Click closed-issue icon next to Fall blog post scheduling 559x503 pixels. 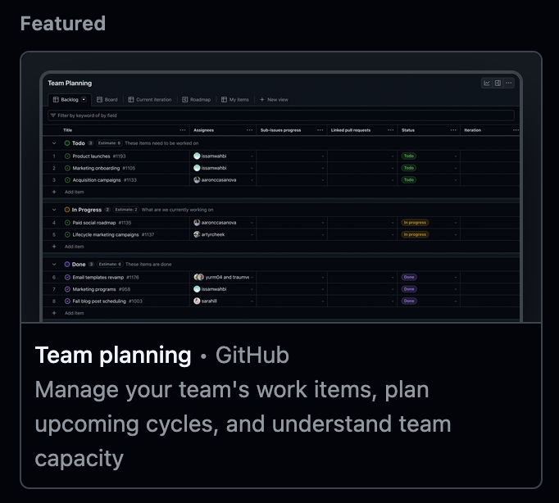coord(67,301)
